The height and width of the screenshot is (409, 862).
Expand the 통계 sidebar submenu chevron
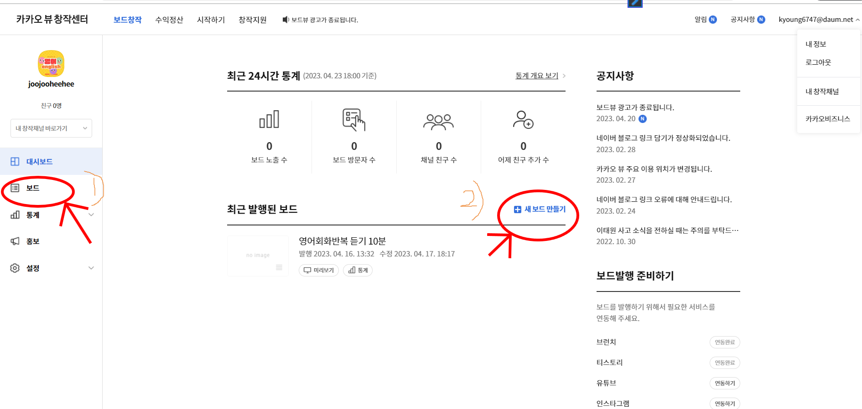coord(91,215)
